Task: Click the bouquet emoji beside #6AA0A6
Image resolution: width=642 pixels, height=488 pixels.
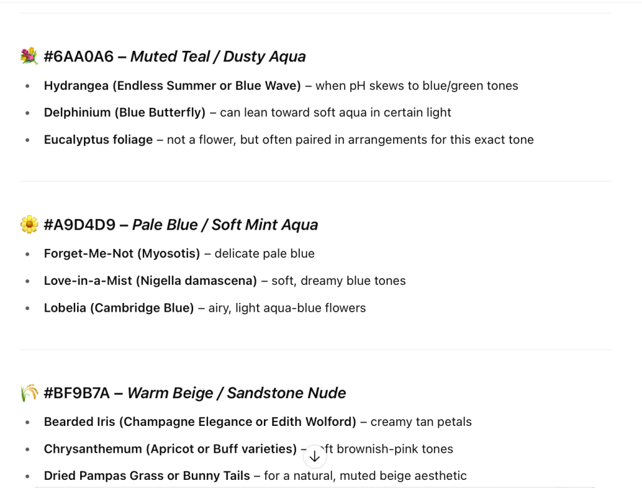Action: 29,56
